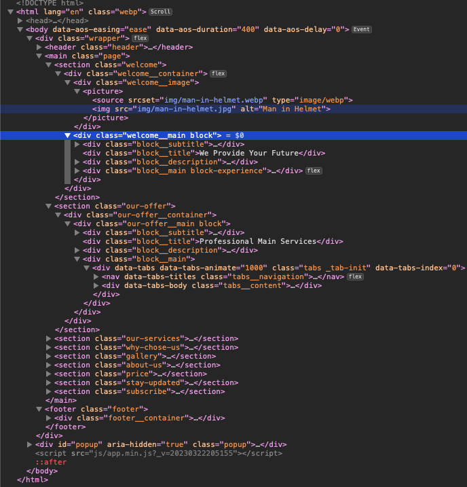Image resolution: width=467 pixels, height=487 pixels.
Task: Collapse the our-offer__container div
Action: click(58, 215)
